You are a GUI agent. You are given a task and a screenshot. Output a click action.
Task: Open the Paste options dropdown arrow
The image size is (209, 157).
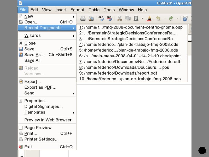[x=142, y=19]
